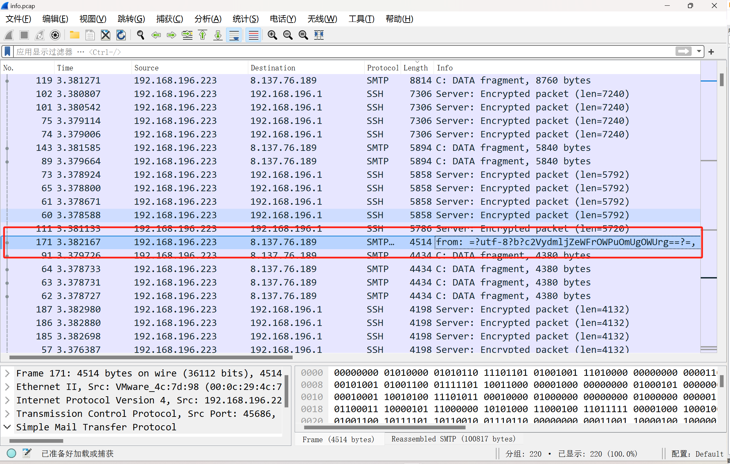
Task: Collapse Simple Mail Transfer Protocol node
Action: 7,427
